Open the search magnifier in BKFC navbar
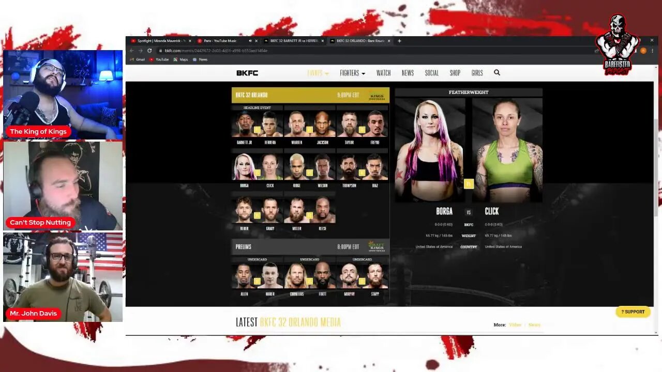 tap(497, 73)
